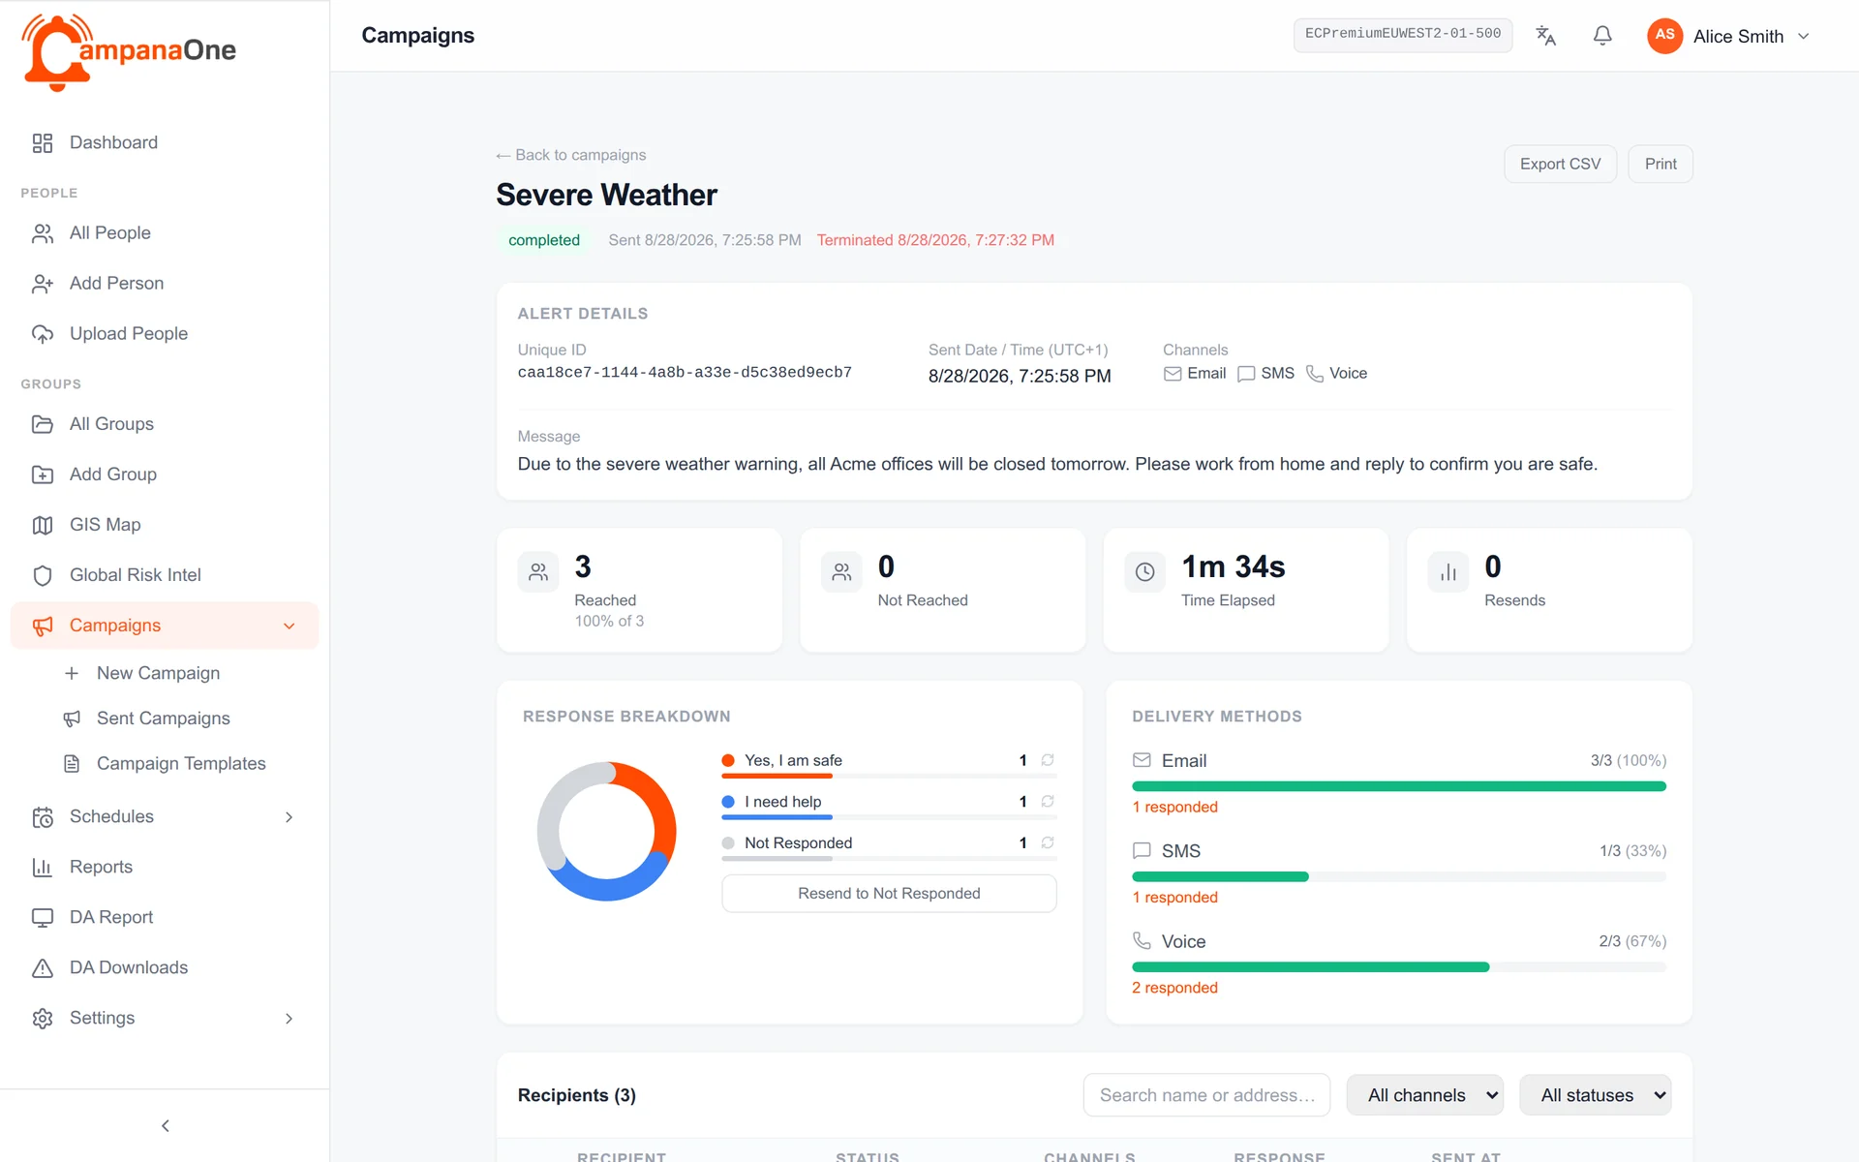Expand the Settings submenu chevron
This screenshot has width=1859, height=1162.
tap(289, 1019)
